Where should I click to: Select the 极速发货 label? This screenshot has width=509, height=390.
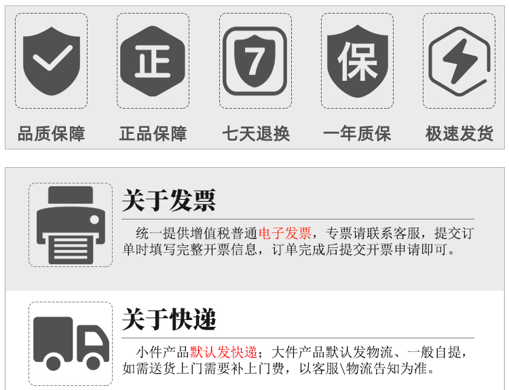pos(459,134)
